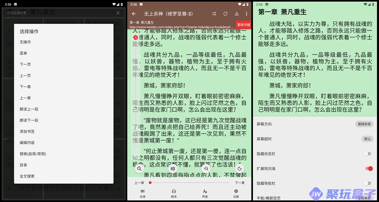Click the red chapter progress slider thumb
The height and width of the screenshot is (202, 379).
pyautogui.click(x=150, y=183)
